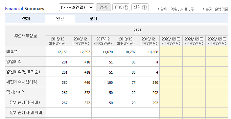Click 세전계속사업이익 value 380 for 2015/12
Screen dimensions: 231x119
64,83
